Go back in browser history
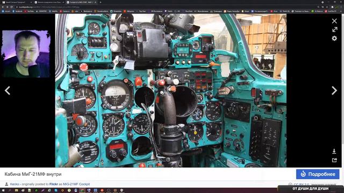This screenshot has width=344, height=193. (x=3, y=7)
